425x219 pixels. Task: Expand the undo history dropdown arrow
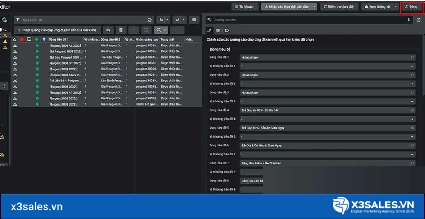pyautogui.click(x=167, y=20)
